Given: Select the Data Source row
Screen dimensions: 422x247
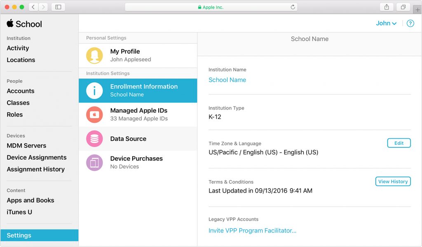Looking at the screenshot, I should [138, 139].
